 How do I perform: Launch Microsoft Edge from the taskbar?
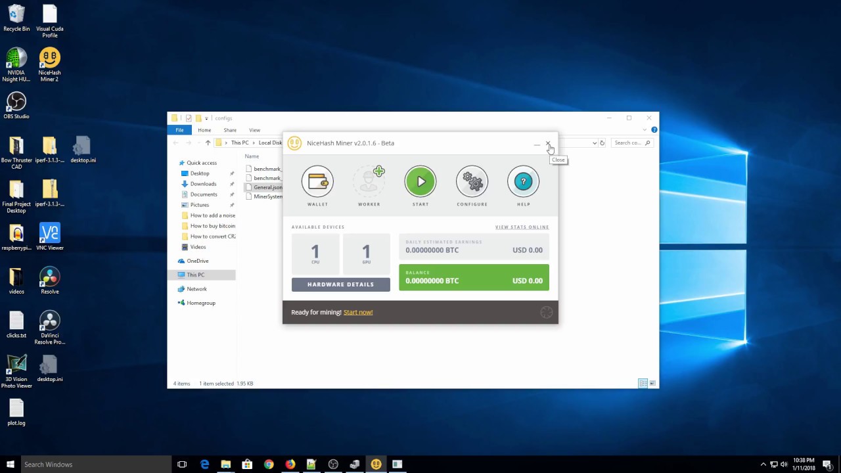tap(204, 464)
